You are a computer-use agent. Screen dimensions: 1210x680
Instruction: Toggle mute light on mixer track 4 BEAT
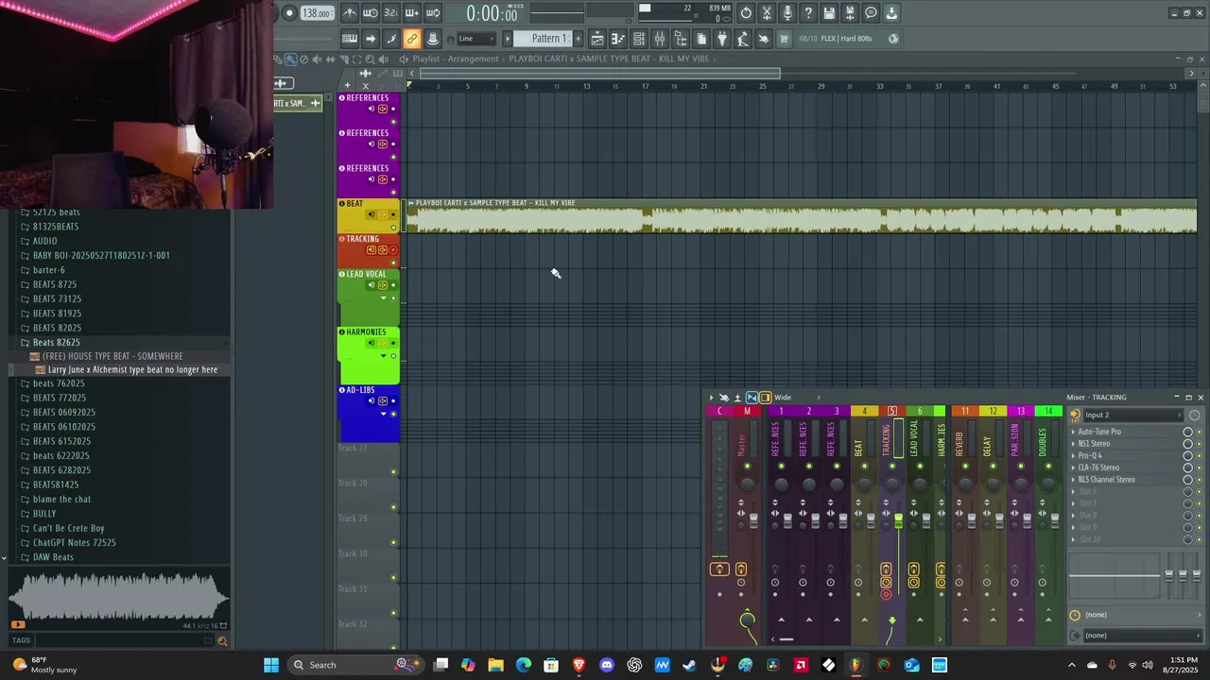coord(864,466)
